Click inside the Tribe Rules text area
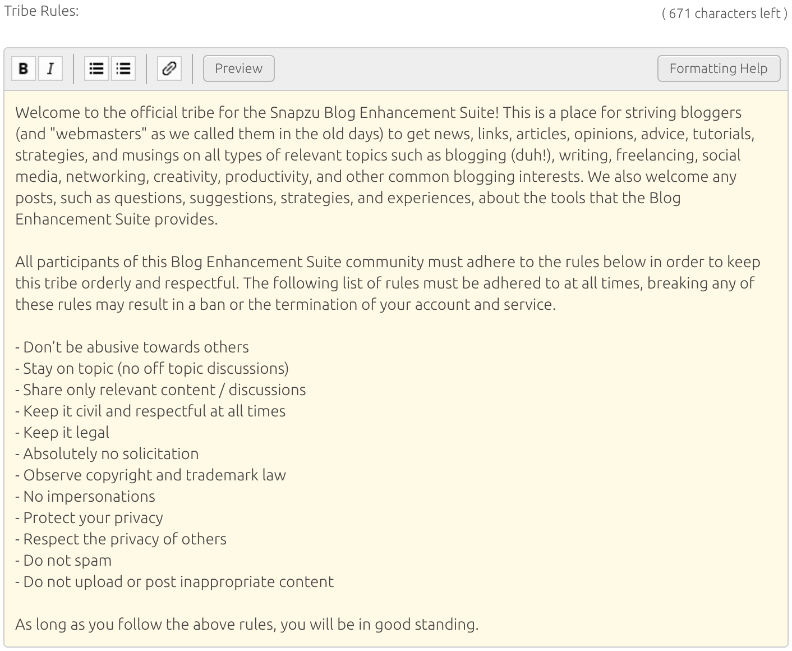This screenshot has width=792, height=651. point(396,369)
